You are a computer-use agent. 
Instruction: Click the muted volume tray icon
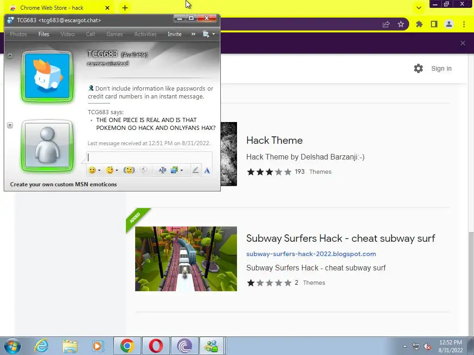427,347
